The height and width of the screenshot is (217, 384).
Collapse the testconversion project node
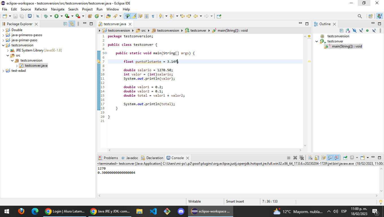pos(3,45)
